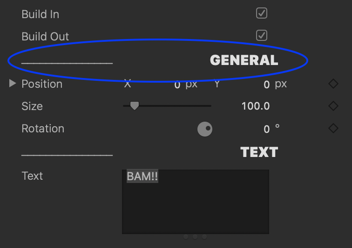Select the Build Out parameter label
Viewport: 352px width, 248px height.
(x=45, y=36)
